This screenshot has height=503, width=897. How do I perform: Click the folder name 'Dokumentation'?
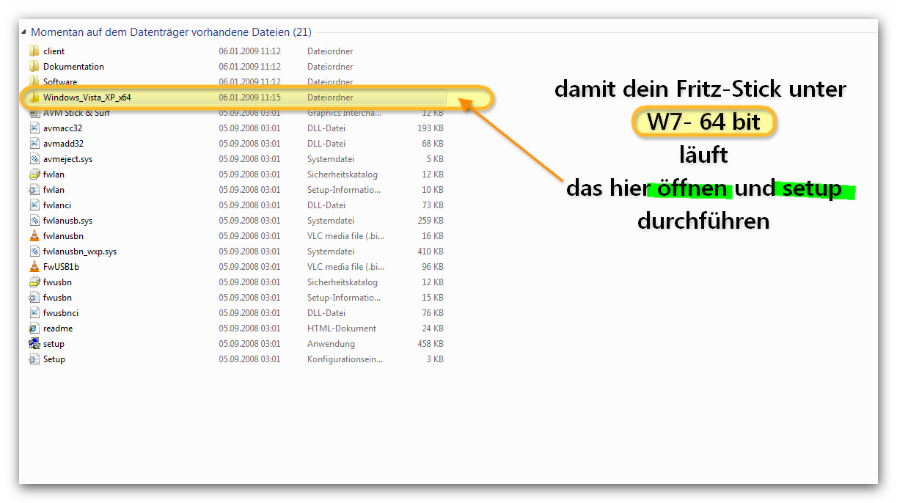pos(73,67)
